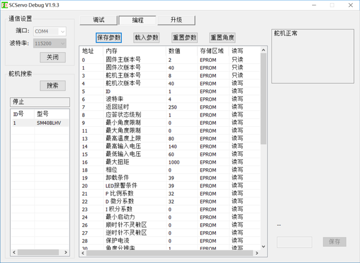Click the servo list scroll right arrow

point(65,252)
